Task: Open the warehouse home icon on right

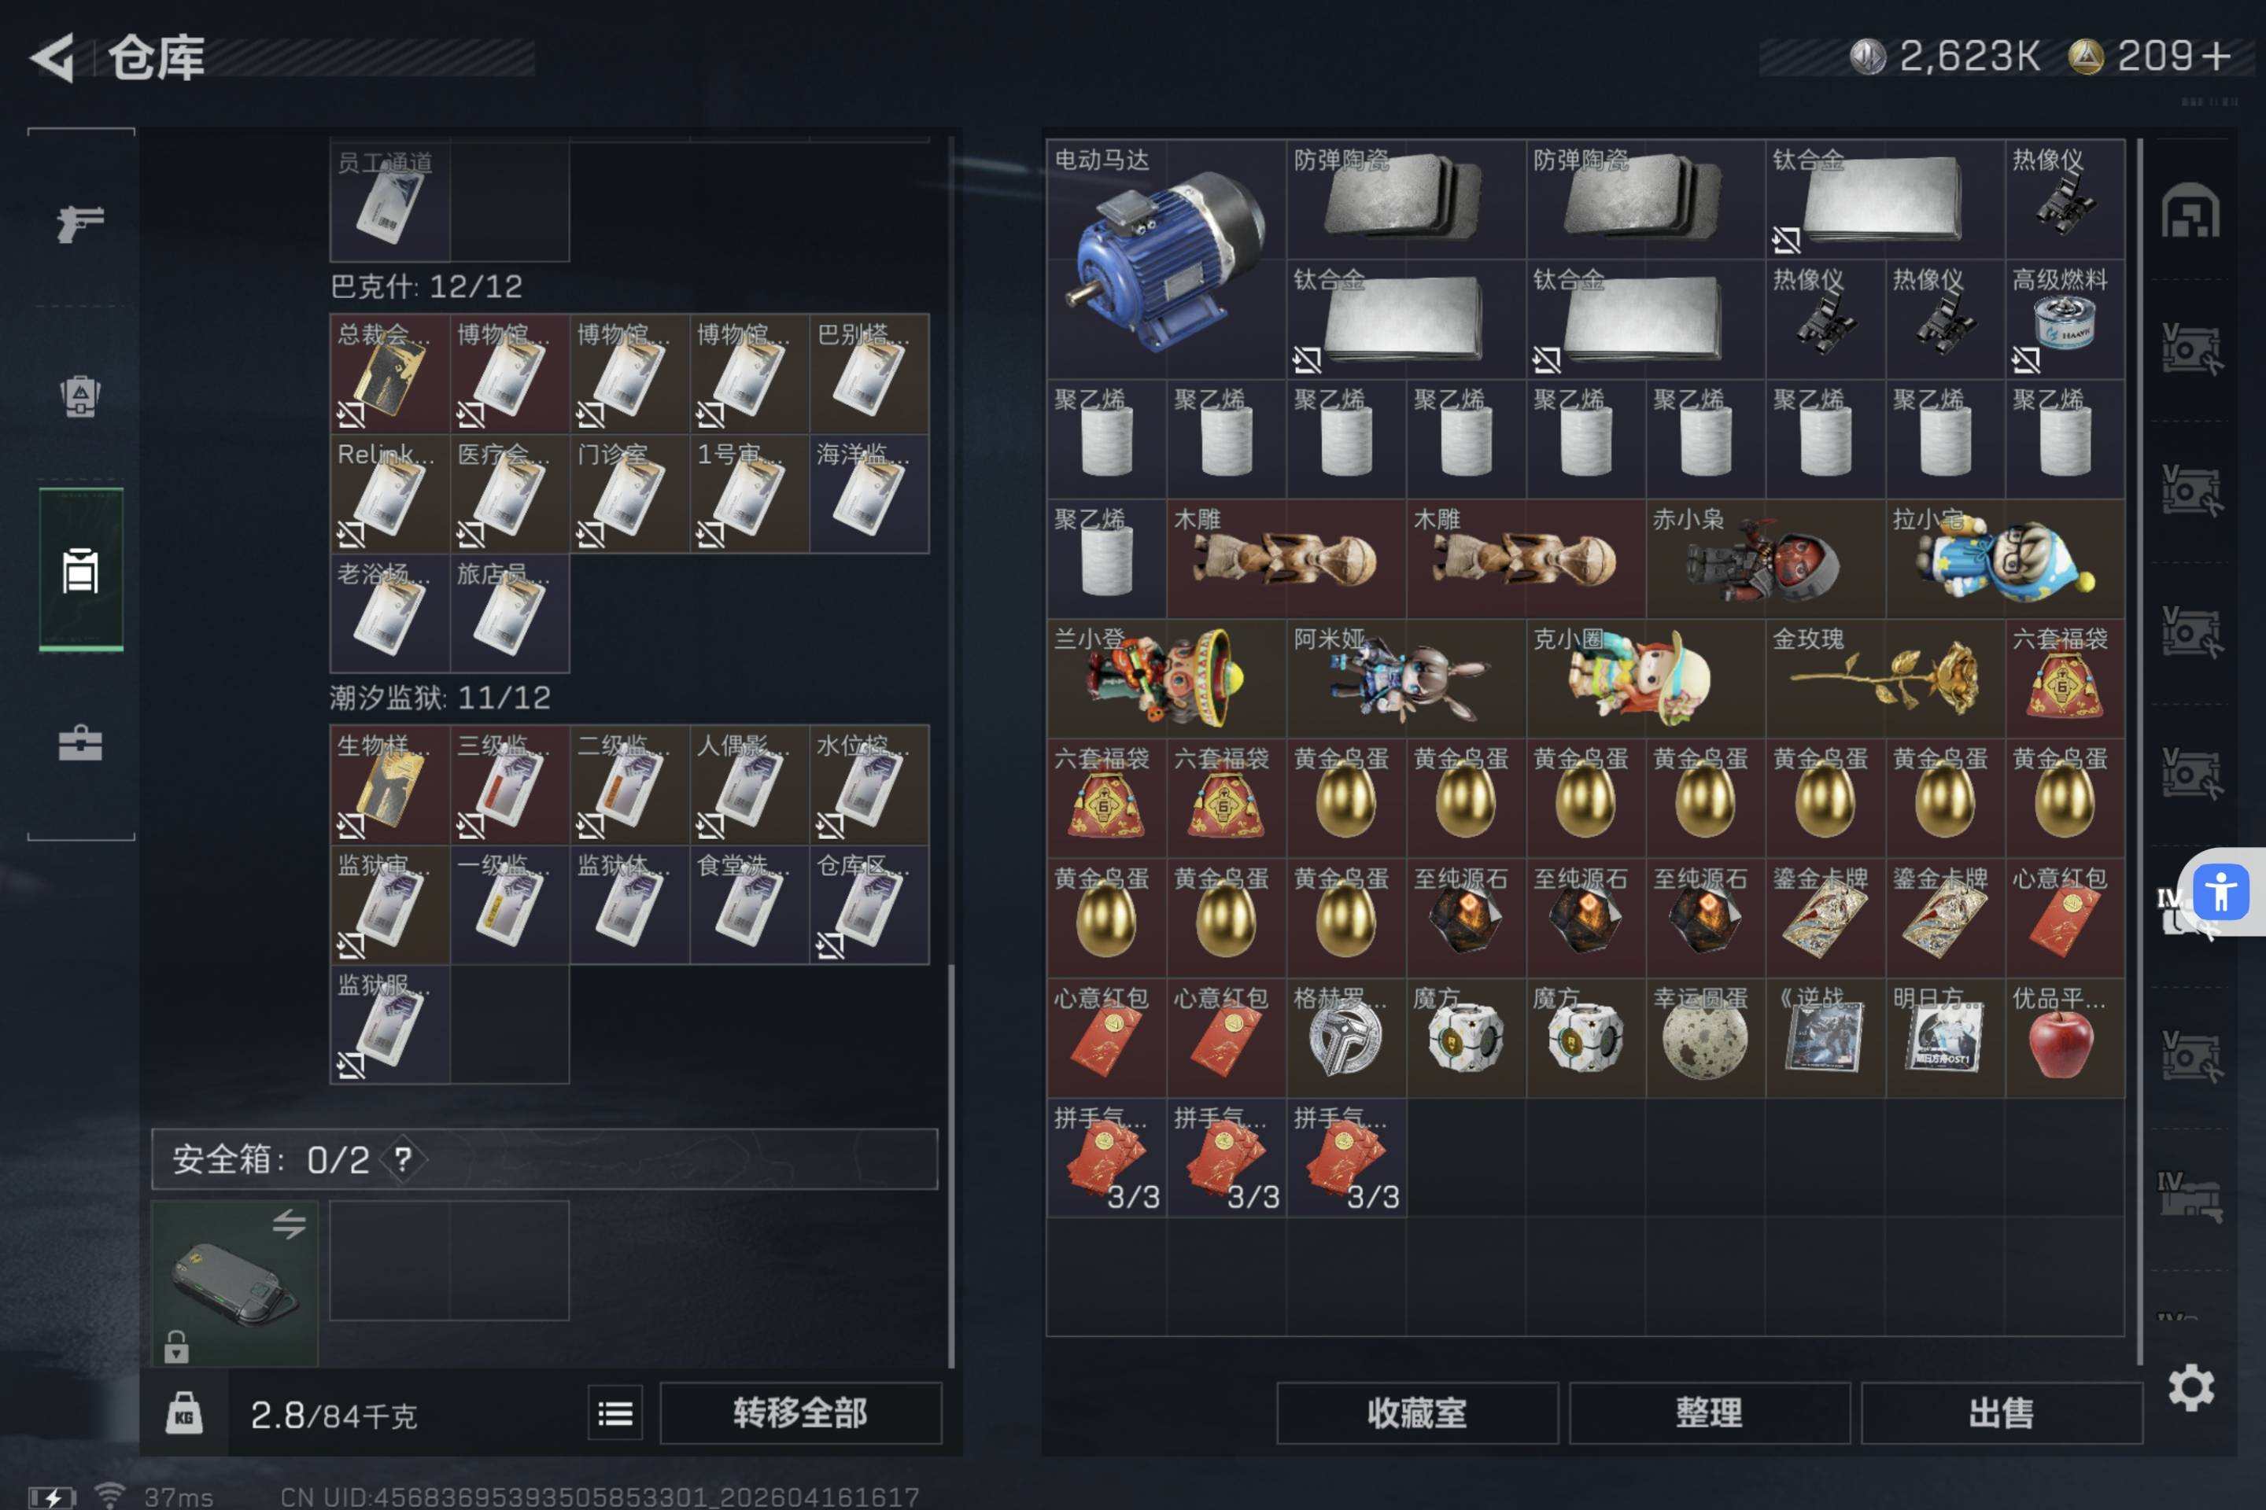Action: pyautogui.click(x=2190, y=210)
